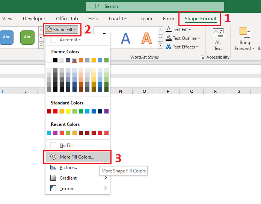Viewport: 261px width, 204px height.
Task: Click the Text Effects glowing A icon
Action: coord(169,47)
